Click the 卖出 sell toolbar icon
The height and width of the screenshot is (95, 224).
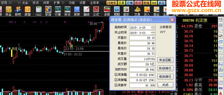[157, 11]
